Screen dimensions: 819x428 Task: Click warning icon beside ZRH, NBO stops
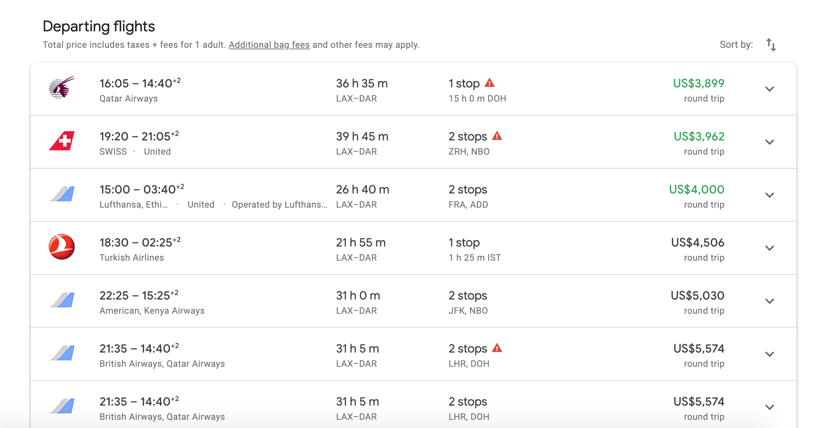coord(497,136)
